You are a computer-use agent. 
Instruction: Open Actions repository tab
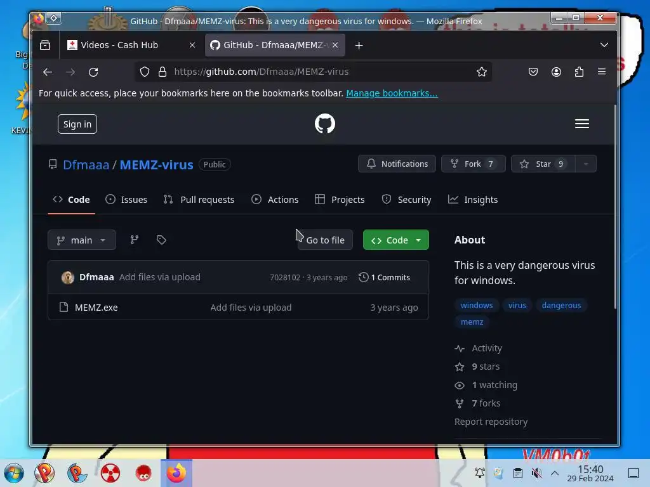275,200
